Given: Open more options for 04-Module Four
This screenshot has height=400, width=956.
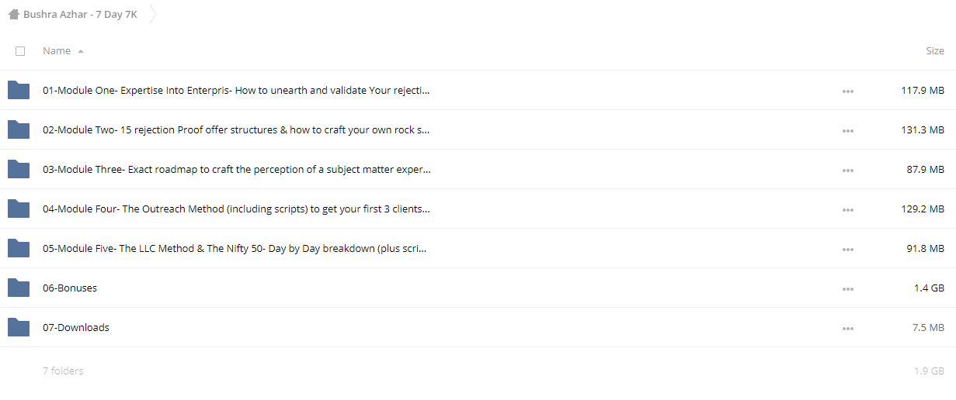Looking at the screenshot, I should click(x=847, y=209).
